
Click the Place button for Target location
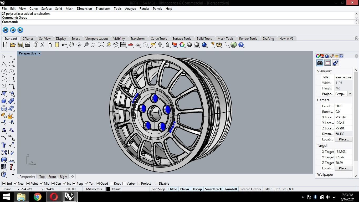343,168
